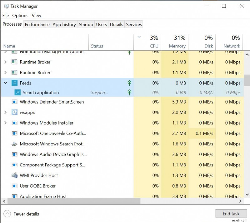250x223 pixels.
Task: Select the User OOBE Broker process name
Action: (x=37, y=186)
